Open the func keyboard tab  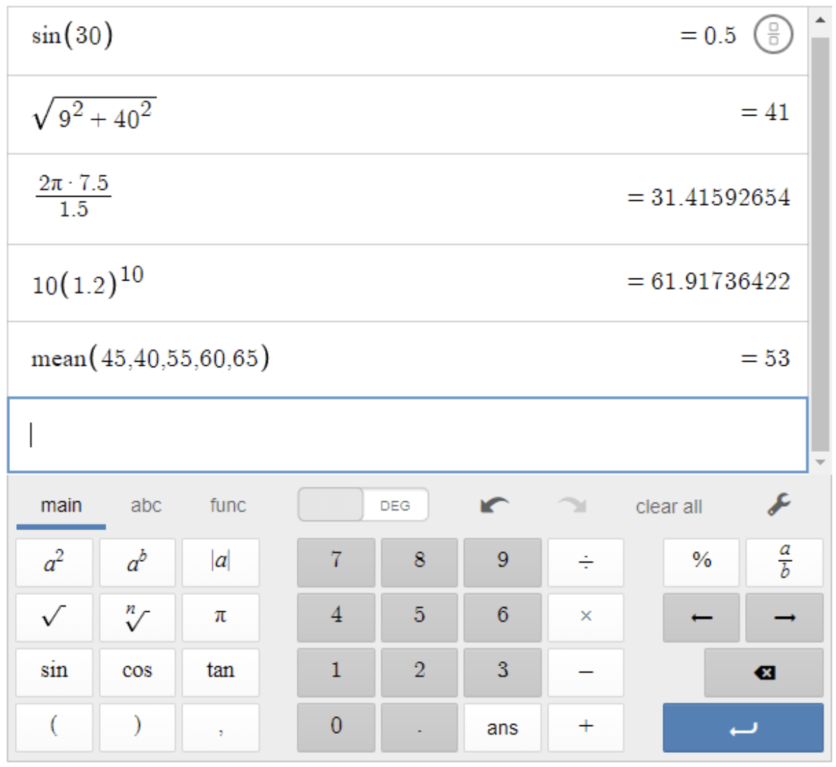tap(228, 505)
